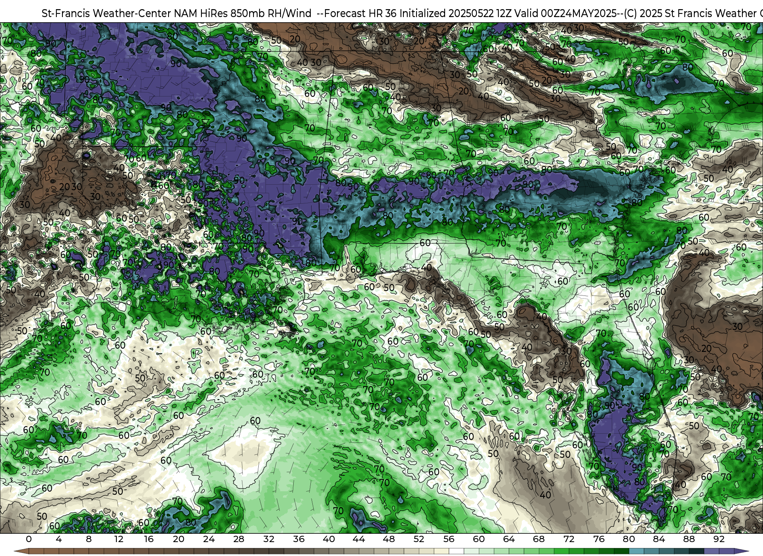Screen dimensions: 763x556
Task: Click the colorbar label "16"
Action: coord(149,539)
